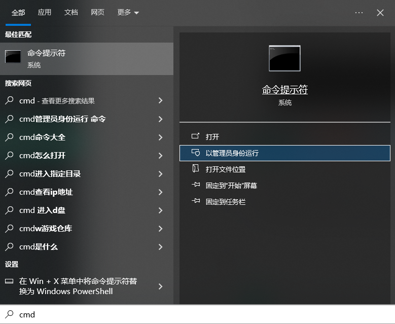The height and width of the screenshot is (324, 395).
Task: Click search icon beside cmd怎么打开
Action: [9, 155]
